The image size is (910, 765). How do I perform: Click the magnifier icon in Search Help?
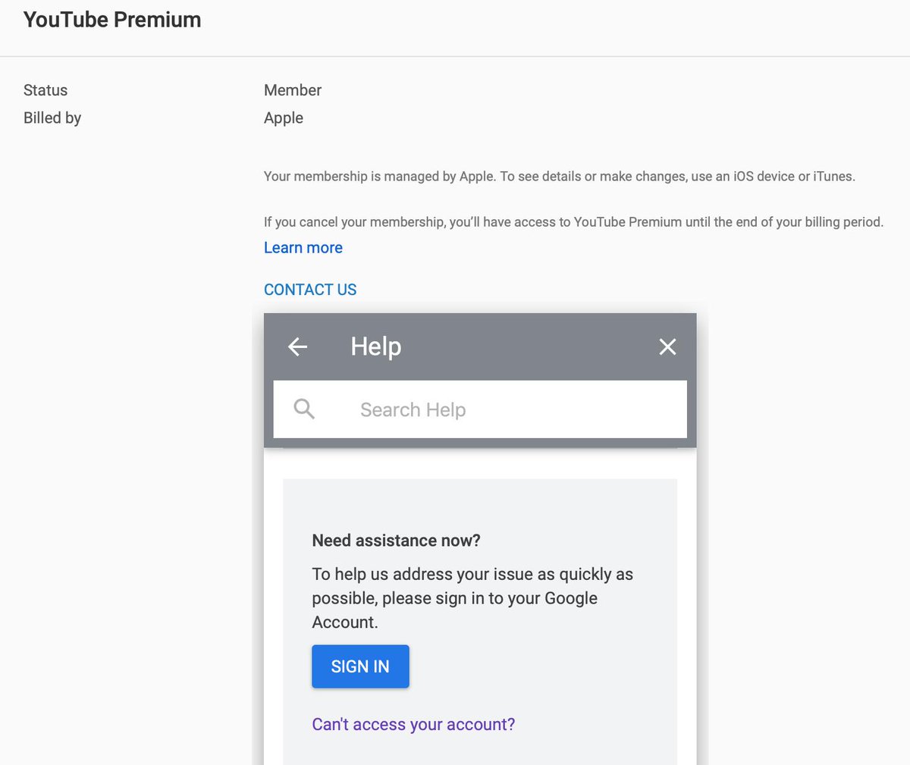tap(304, 409)
